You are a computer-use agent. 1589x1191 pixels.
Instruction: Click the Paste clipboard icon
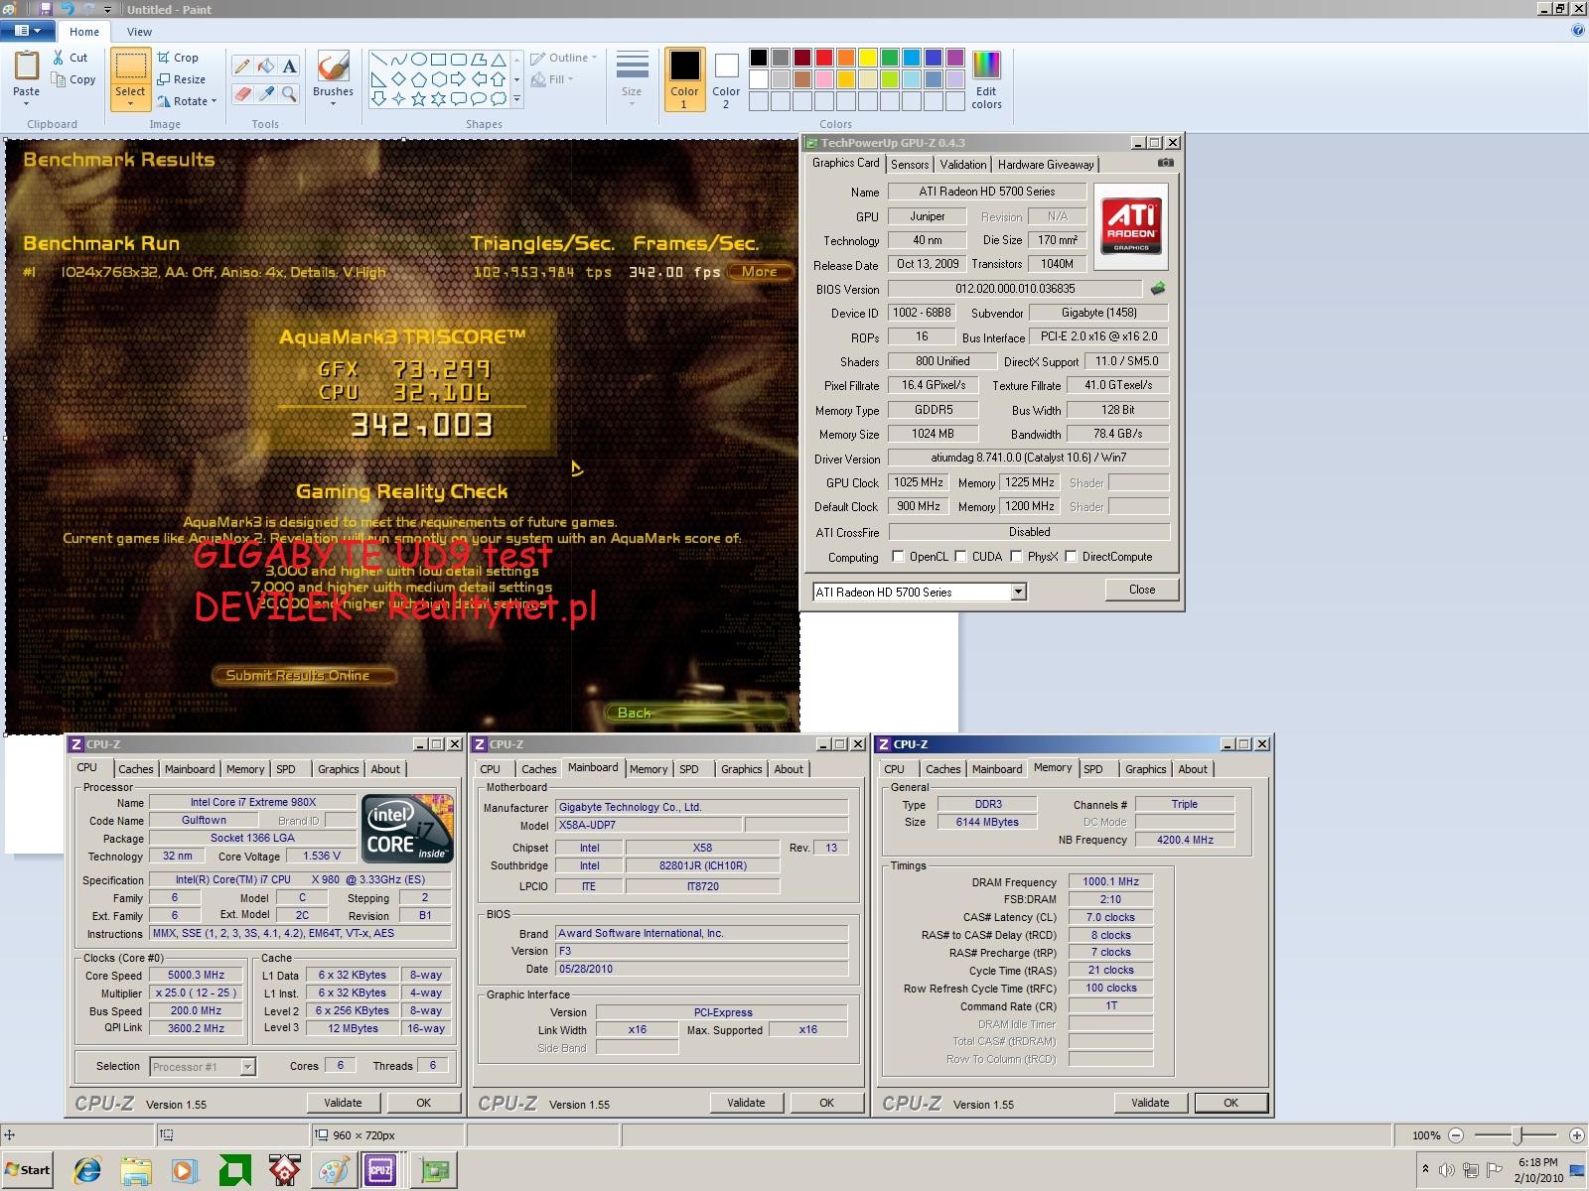point(27,66)
